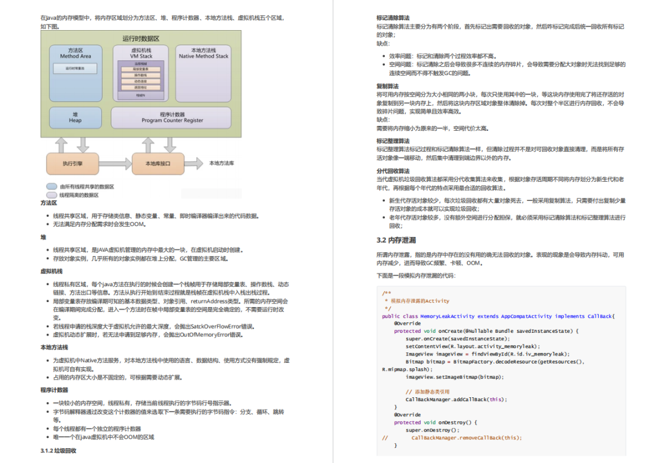Click the 复制算法 heading
Screen dimensions: 664x463
point(387,86)
